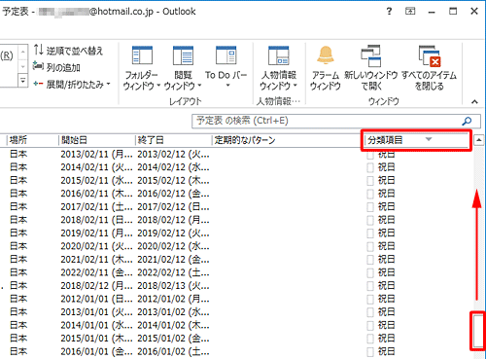Click the 予定表の検索 field
Screen dimensions: 486x359
336,122
